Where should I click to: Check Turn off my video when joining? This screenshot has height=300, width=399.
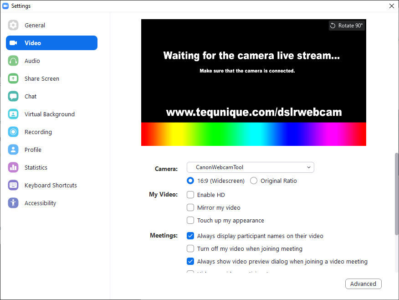click(190, 248)
